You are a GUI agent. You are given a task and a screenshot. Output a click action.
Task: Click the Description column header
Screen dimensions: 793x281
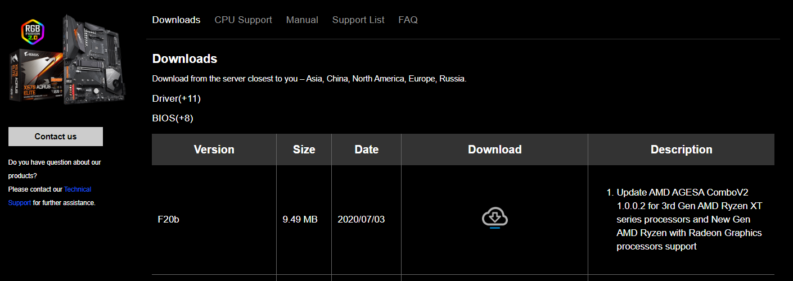coord(682,149)
